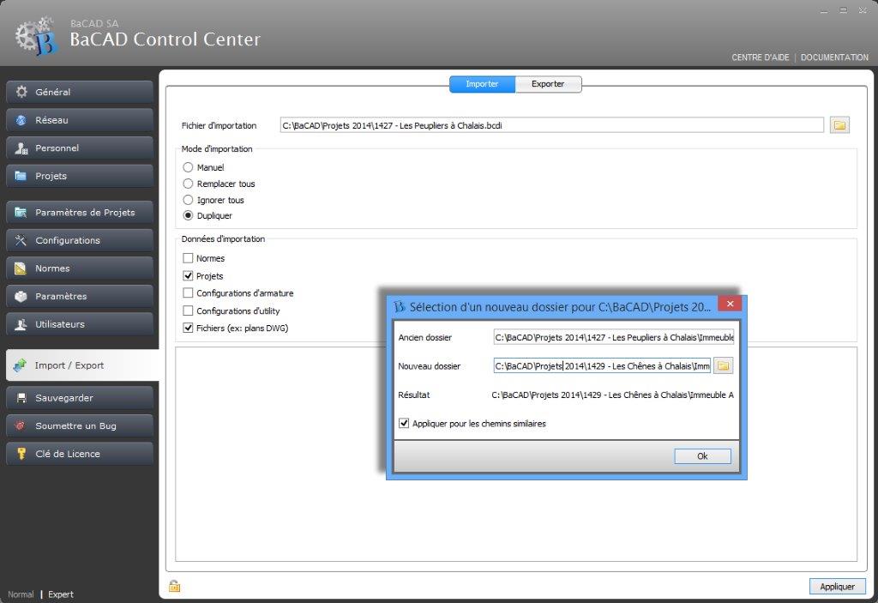This screenshot has width=878, height=603.
Task: Enable the Normes checkbox
Action: [x=188, y=258]
